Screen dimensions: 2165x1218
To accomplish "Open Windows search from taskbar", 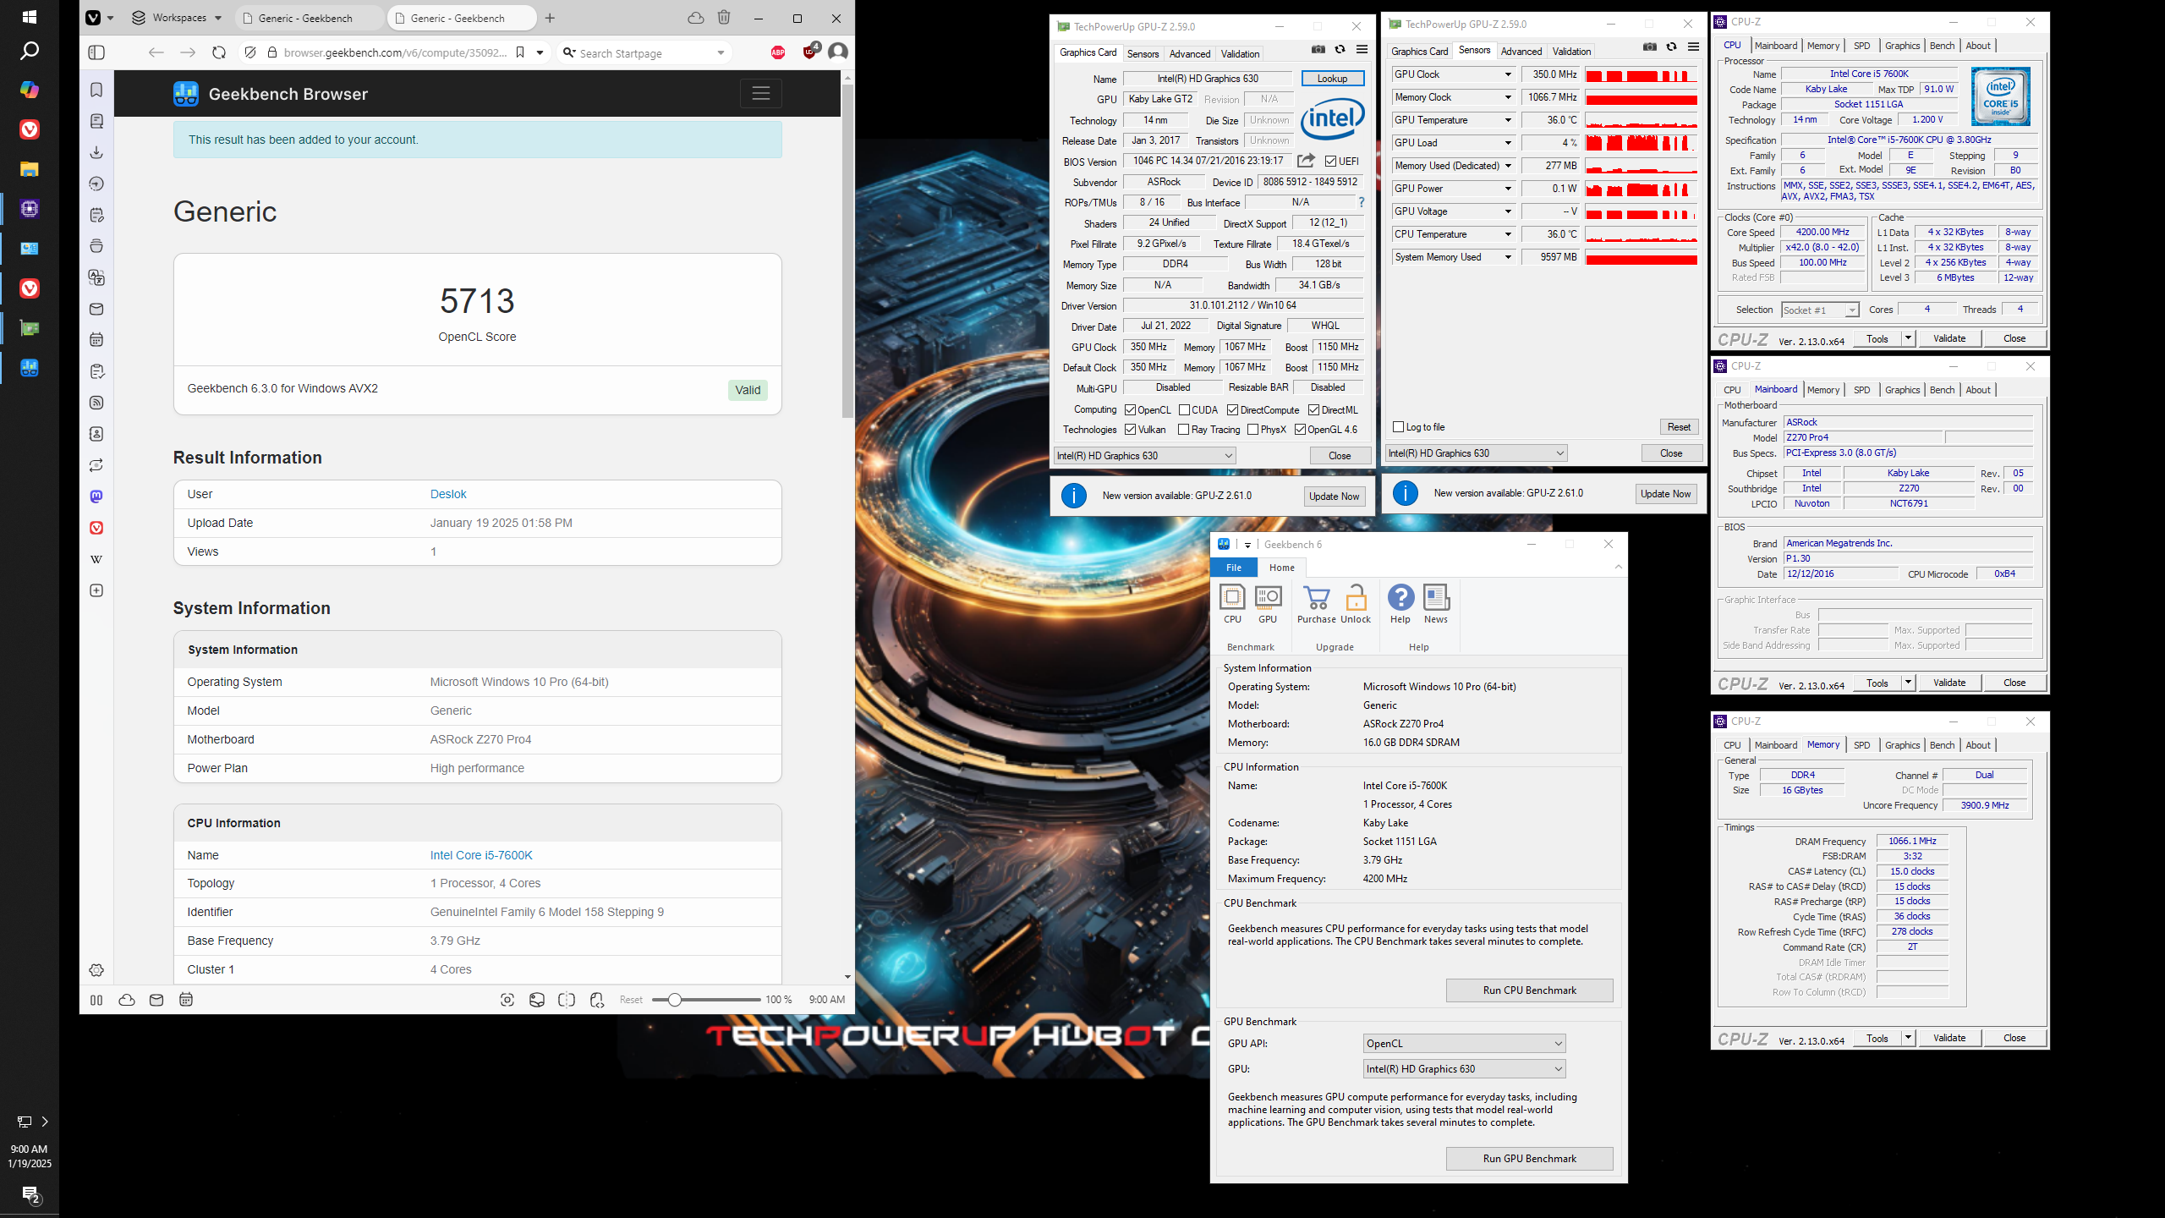I will [x=30, y=51].
